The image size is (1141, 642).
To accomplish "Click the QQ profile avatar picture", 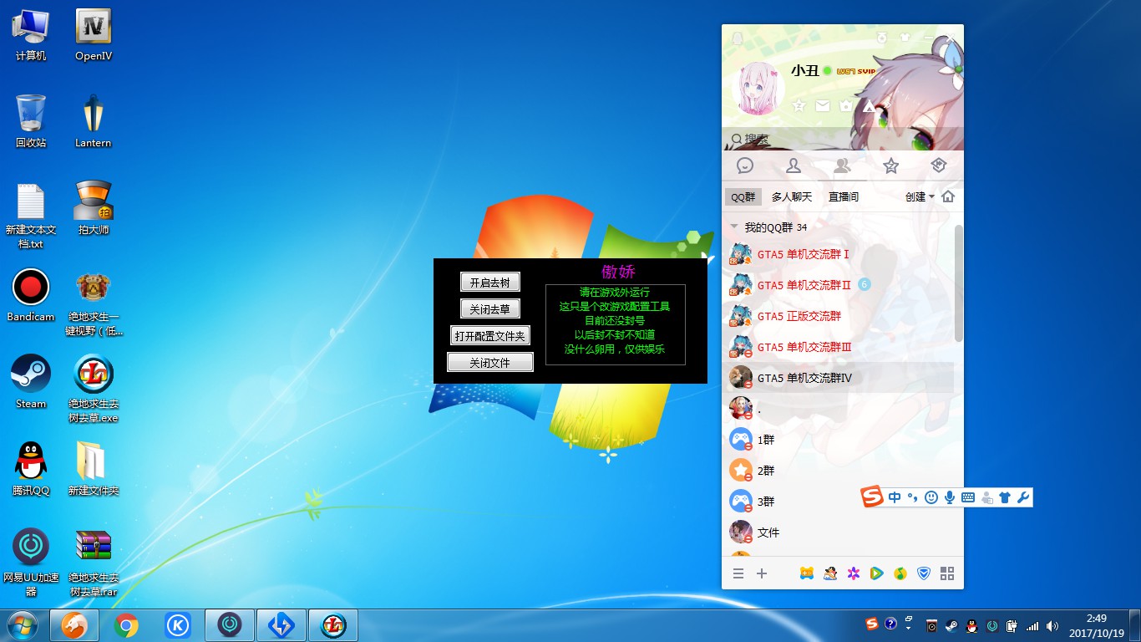I will pyautogui.click(x=758, y=87).
